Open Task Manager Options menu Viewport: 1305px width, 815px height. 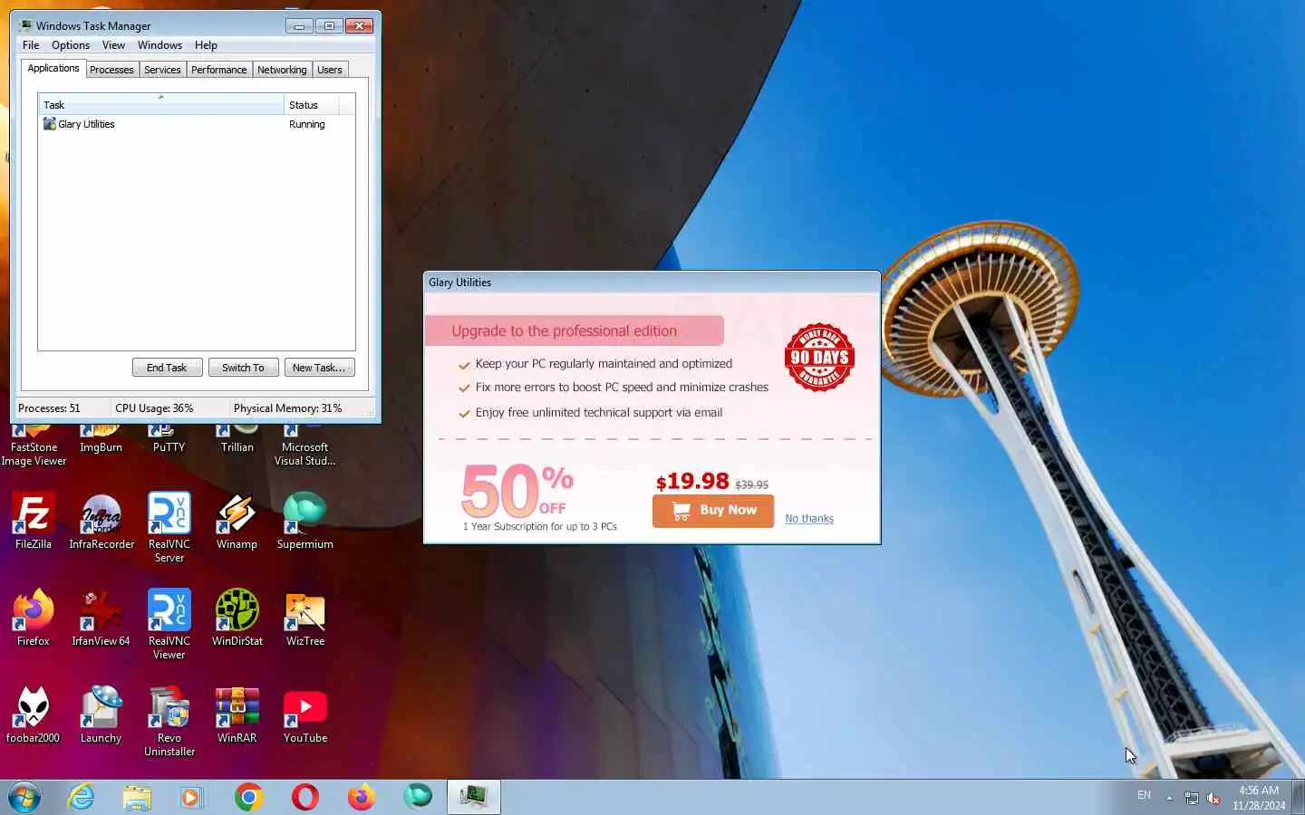pos(71,45)
